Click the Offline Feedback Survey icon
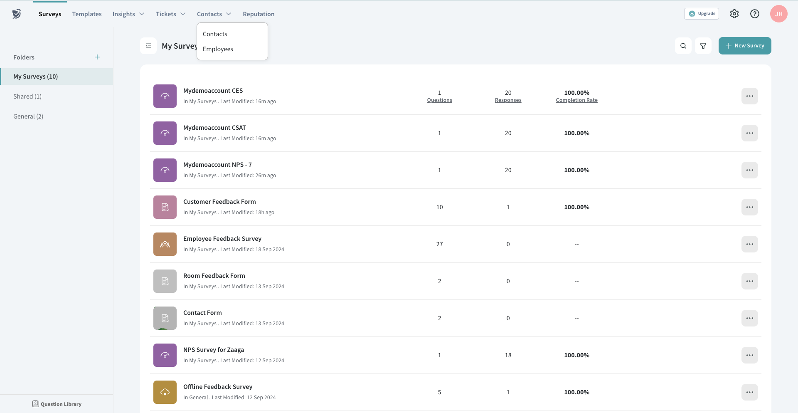Image resolution: width=798 pixels, height=413 pixels. (x=165, y=392)
